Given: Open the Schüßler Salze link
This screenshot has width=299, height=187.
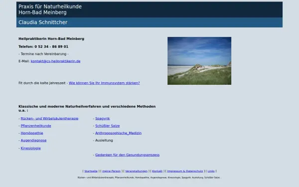Looking at the screenshot, I should 108,126.
